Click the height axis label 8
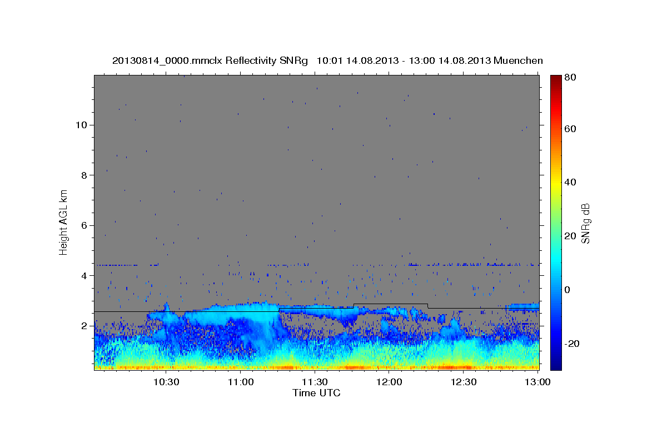 tap(84, 175)
